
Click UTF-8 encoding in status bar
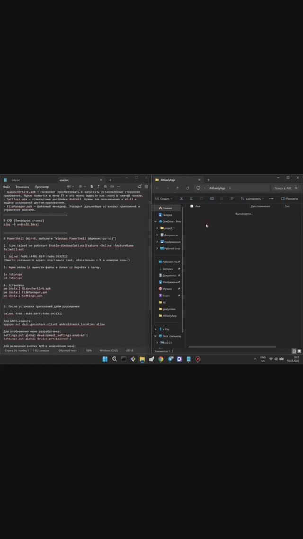(x=129, y=351)
